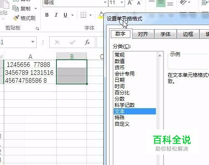Select category 百分比 in list
The width and height of the screenshot is (209, 165).
click(135, 92)
